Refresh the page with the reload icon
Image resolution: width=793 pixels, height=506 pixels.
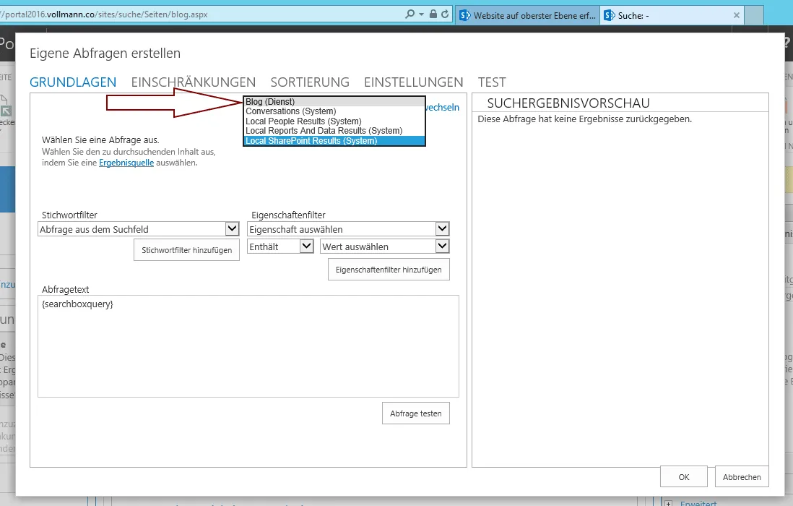click(445, 14)
